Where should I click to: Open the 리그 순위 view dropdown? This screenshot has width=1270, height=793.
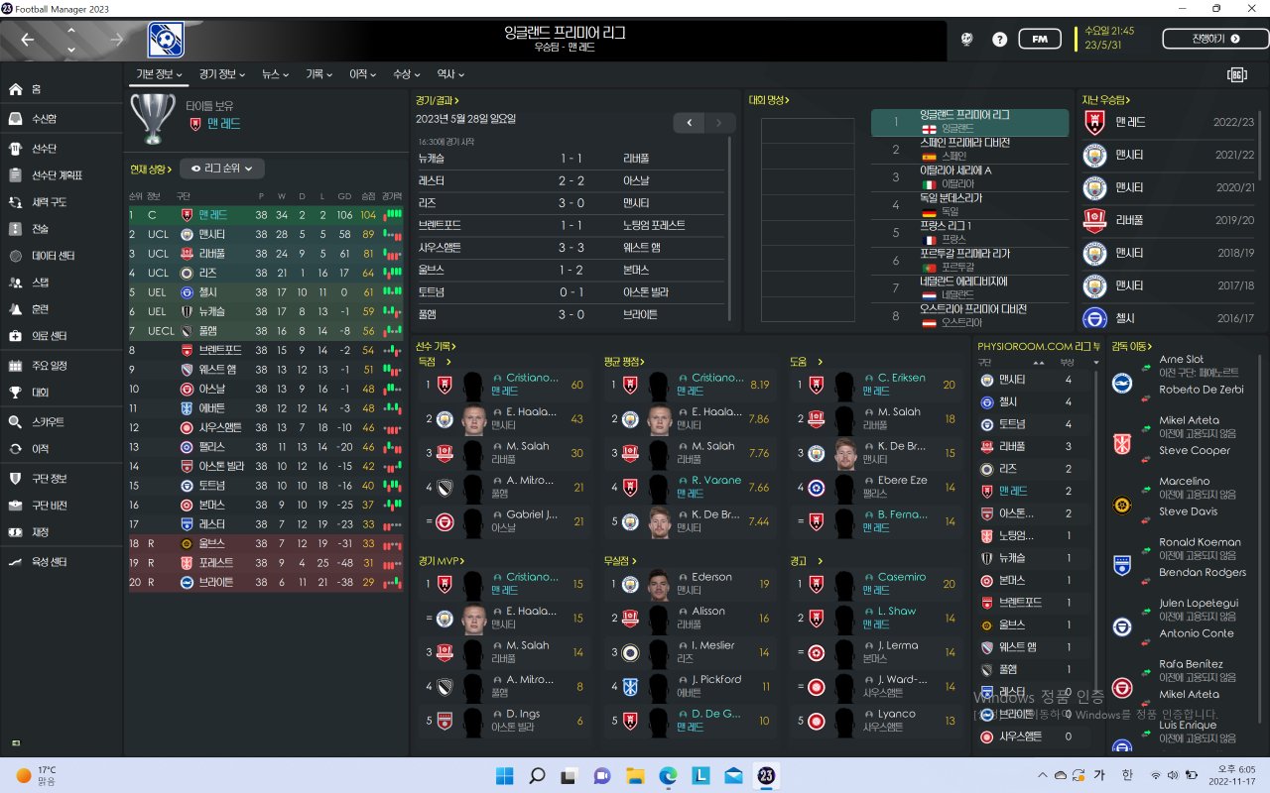[222, 169]
